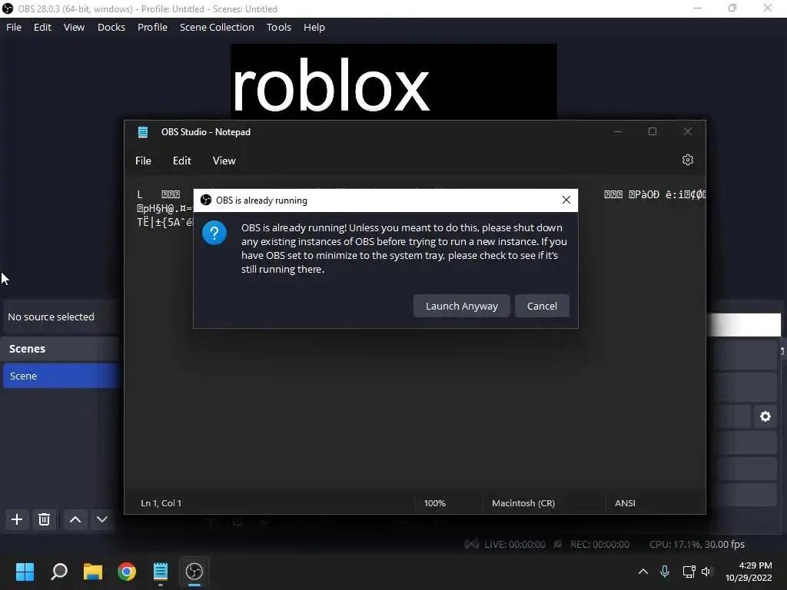Open taskbar Search

[59, 572]
